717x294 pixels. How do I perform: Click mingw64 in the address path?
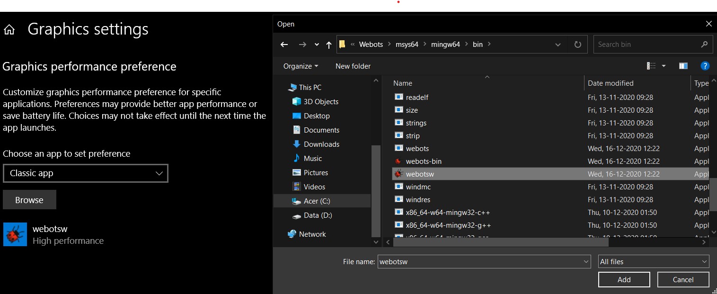click(x=445, y=45)
